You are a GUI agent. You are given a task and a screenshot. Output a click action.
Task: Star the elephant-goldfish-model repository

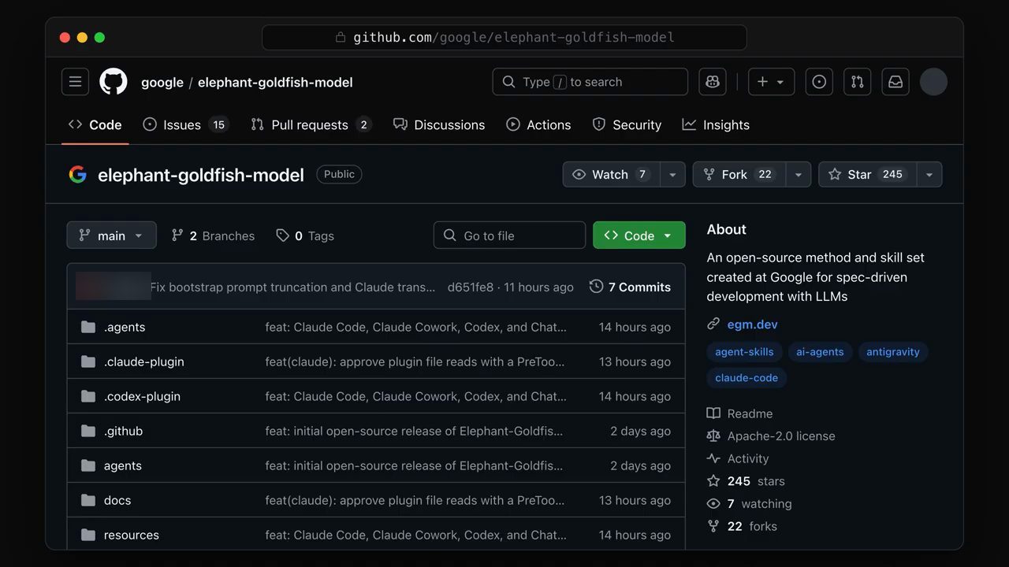click(x=867, y=175)
